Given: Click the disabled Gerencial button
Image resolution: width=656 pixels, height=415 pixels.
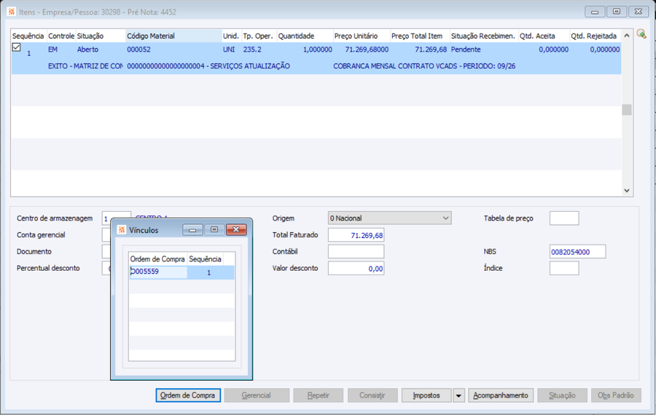Looking at the screenshot, I should pos(257,395).
